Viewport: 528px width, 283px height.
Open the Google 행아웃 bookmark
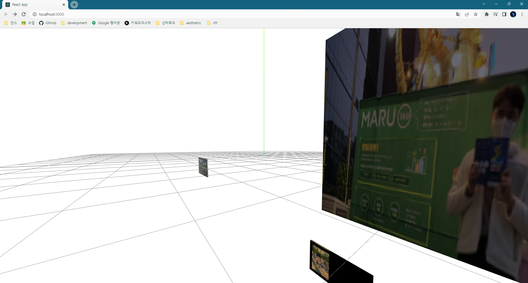coord(106,23)
